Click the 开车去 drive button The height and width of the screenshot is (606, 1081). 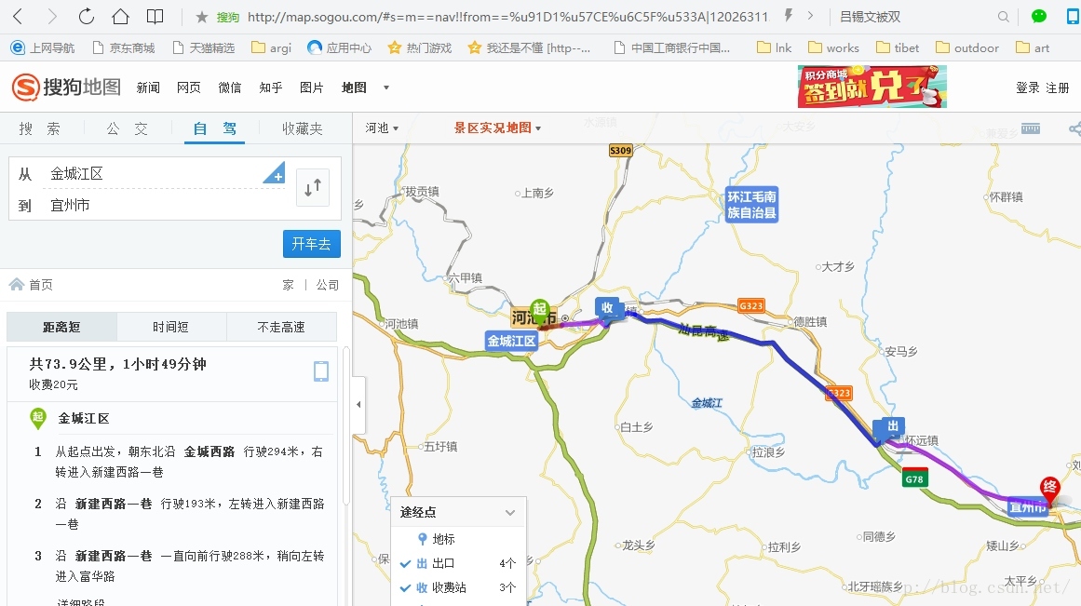[x=312, y=244]
